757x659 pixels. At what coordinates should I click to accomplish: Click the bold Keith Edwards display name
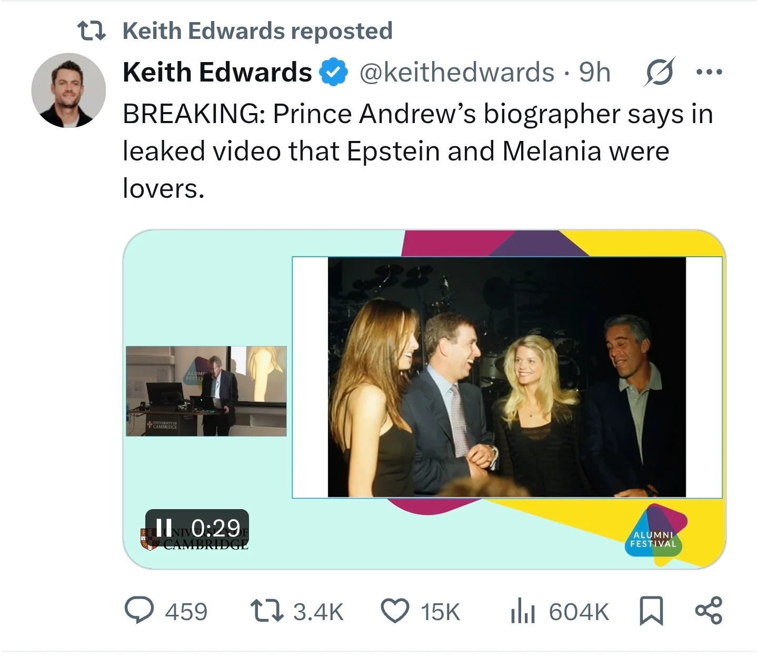(217, 72)
